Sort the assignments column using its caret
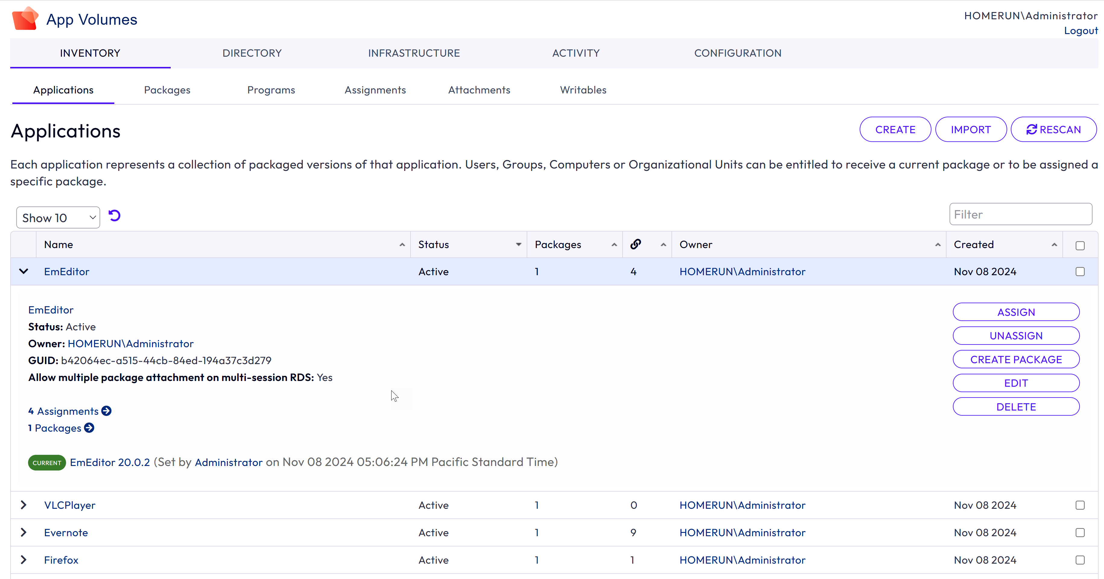The height and width of the screenshot is (579, 1104). coord(663,244)
